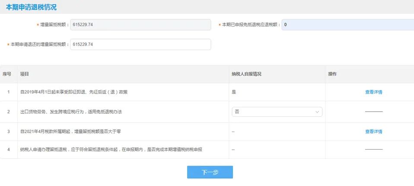The image size is (414, 186).
Task: Click the 增量留抵税额 input field
Action: [x=140, y=25]
